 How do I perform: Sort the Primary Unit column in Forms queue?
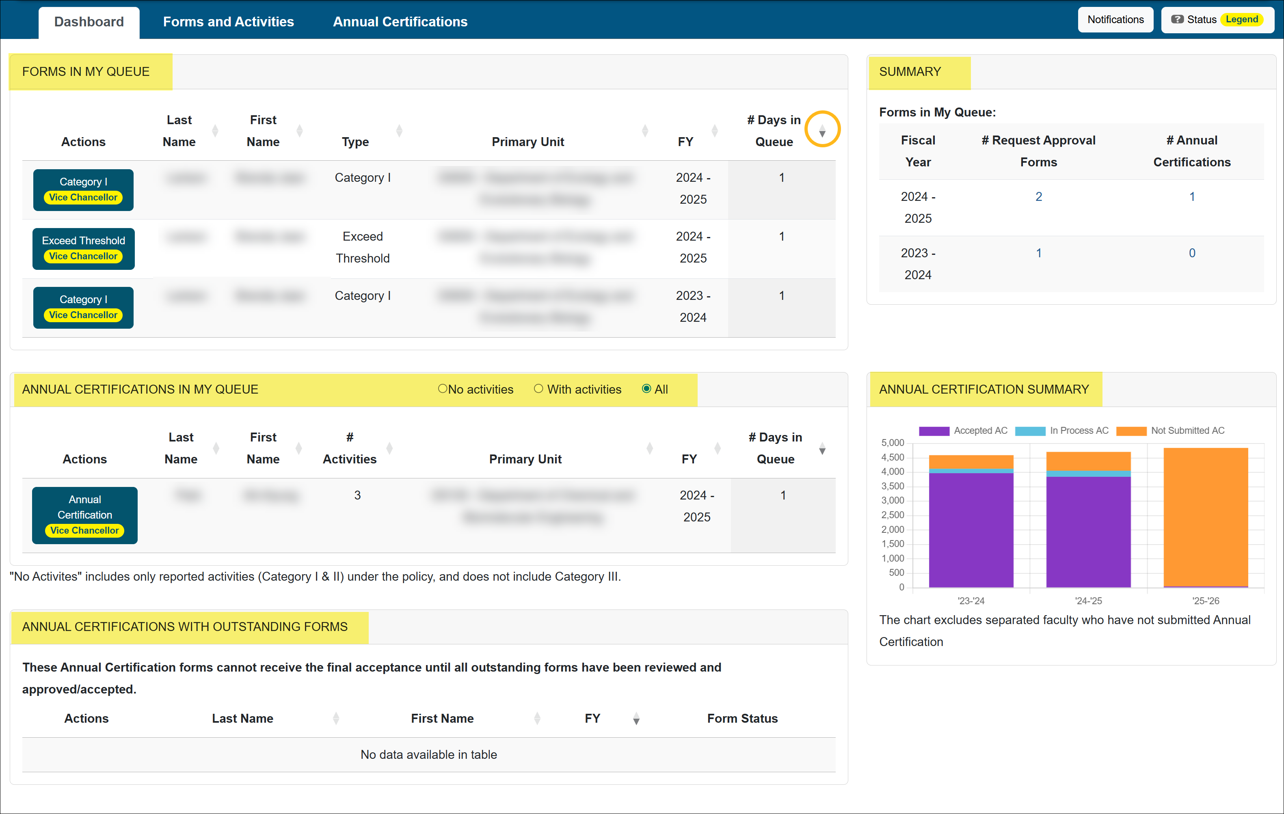point(646,130)
